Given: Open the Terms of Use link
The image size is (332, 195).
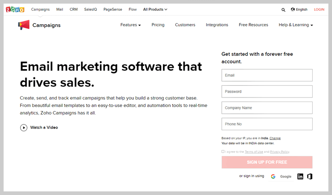Looking at the screenshot, I should coord(254,152).
